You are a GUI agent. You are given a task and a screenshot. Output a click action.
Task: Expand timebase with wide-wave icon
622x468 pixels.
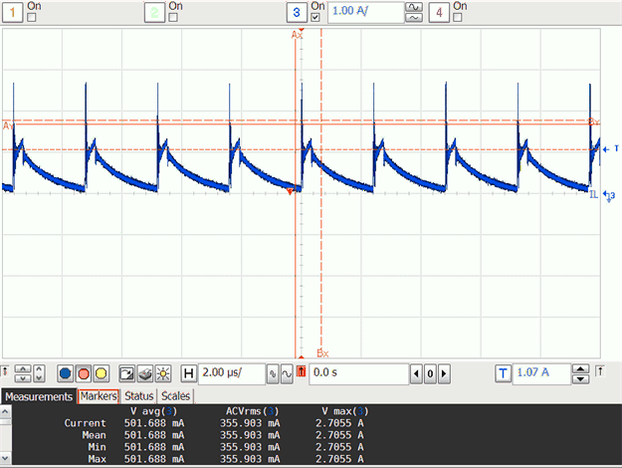pyautogui.click(x=287, y=374)
